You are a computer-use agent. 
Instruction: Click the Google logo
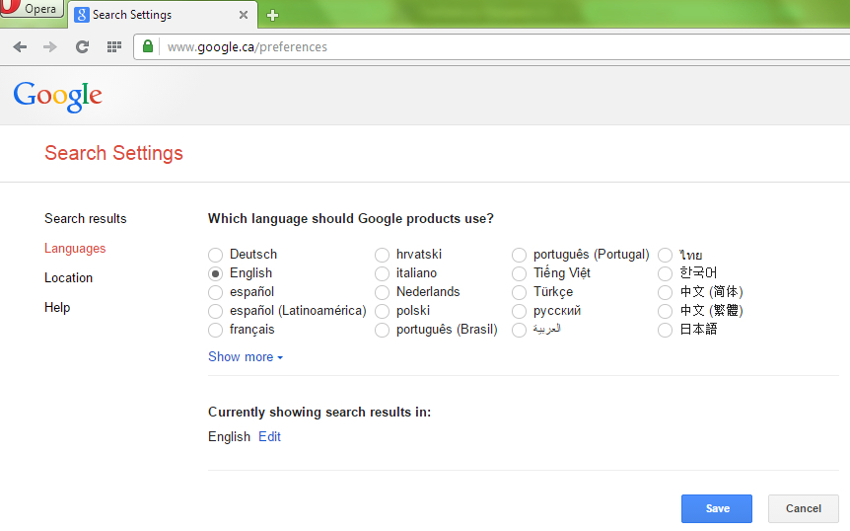pos(57,97)
